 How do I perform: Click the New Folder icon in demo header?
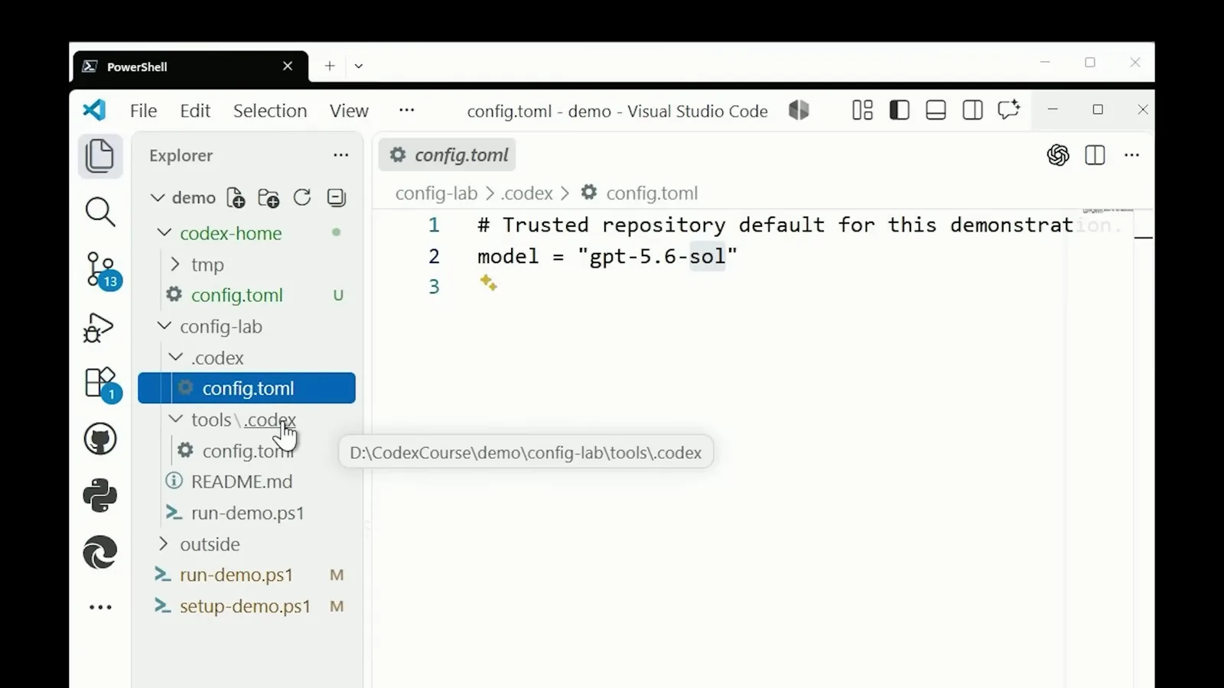pos(269,198)
